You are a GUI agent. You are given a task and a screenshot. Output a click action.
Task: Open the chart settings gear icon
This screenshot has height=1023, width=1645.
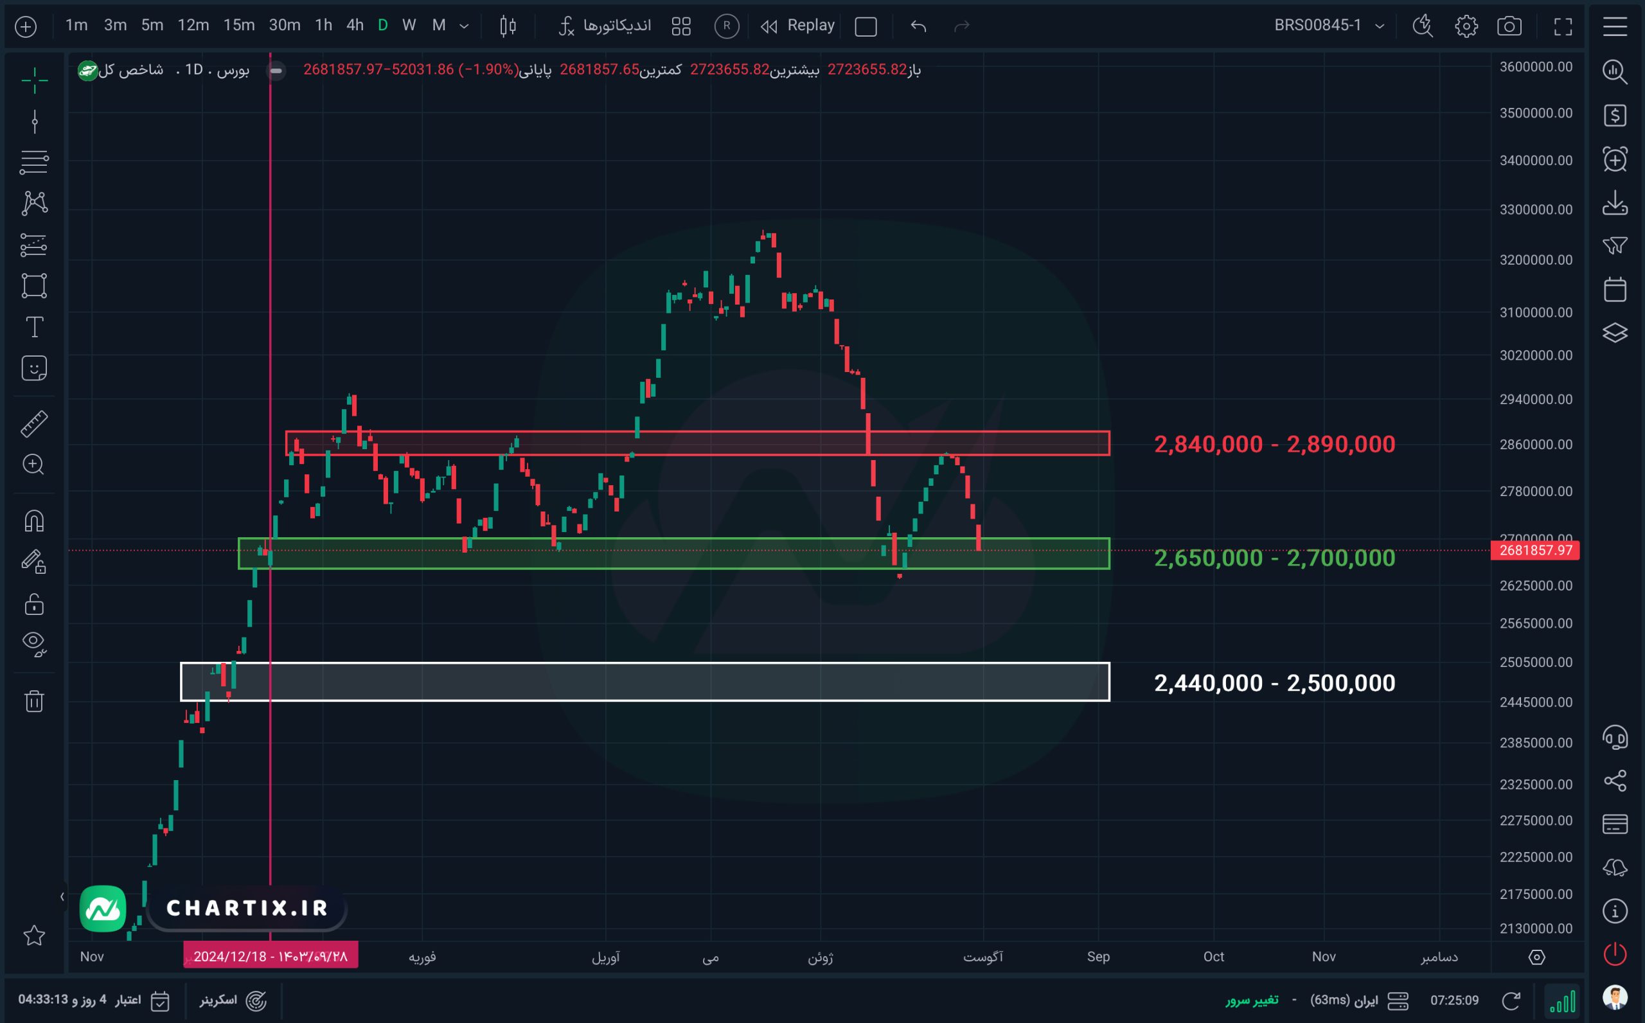click(1466, 26)
